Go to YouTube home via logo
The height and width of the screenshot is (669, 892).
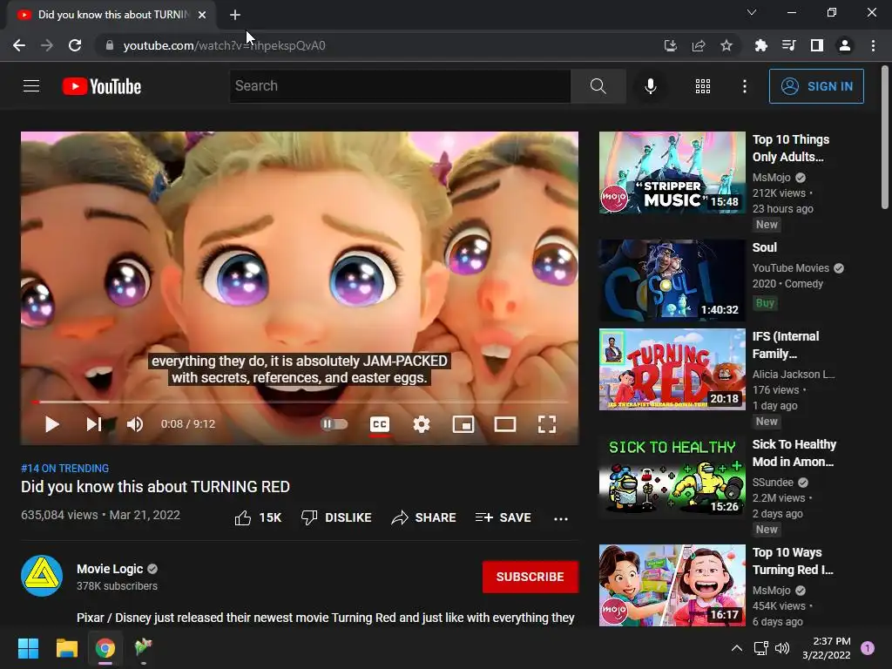pyautogui.click(x=102, y=86)
